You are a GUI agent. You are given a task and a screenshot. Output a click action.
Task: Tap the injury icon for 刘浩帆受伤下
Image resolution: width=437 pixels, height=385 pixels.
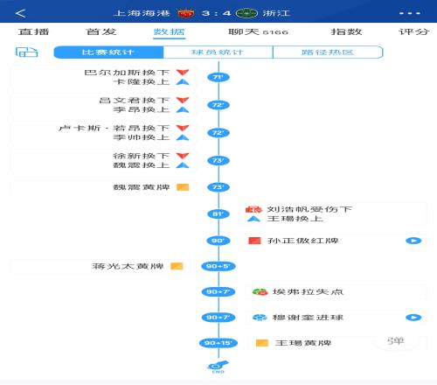[253, 209]
